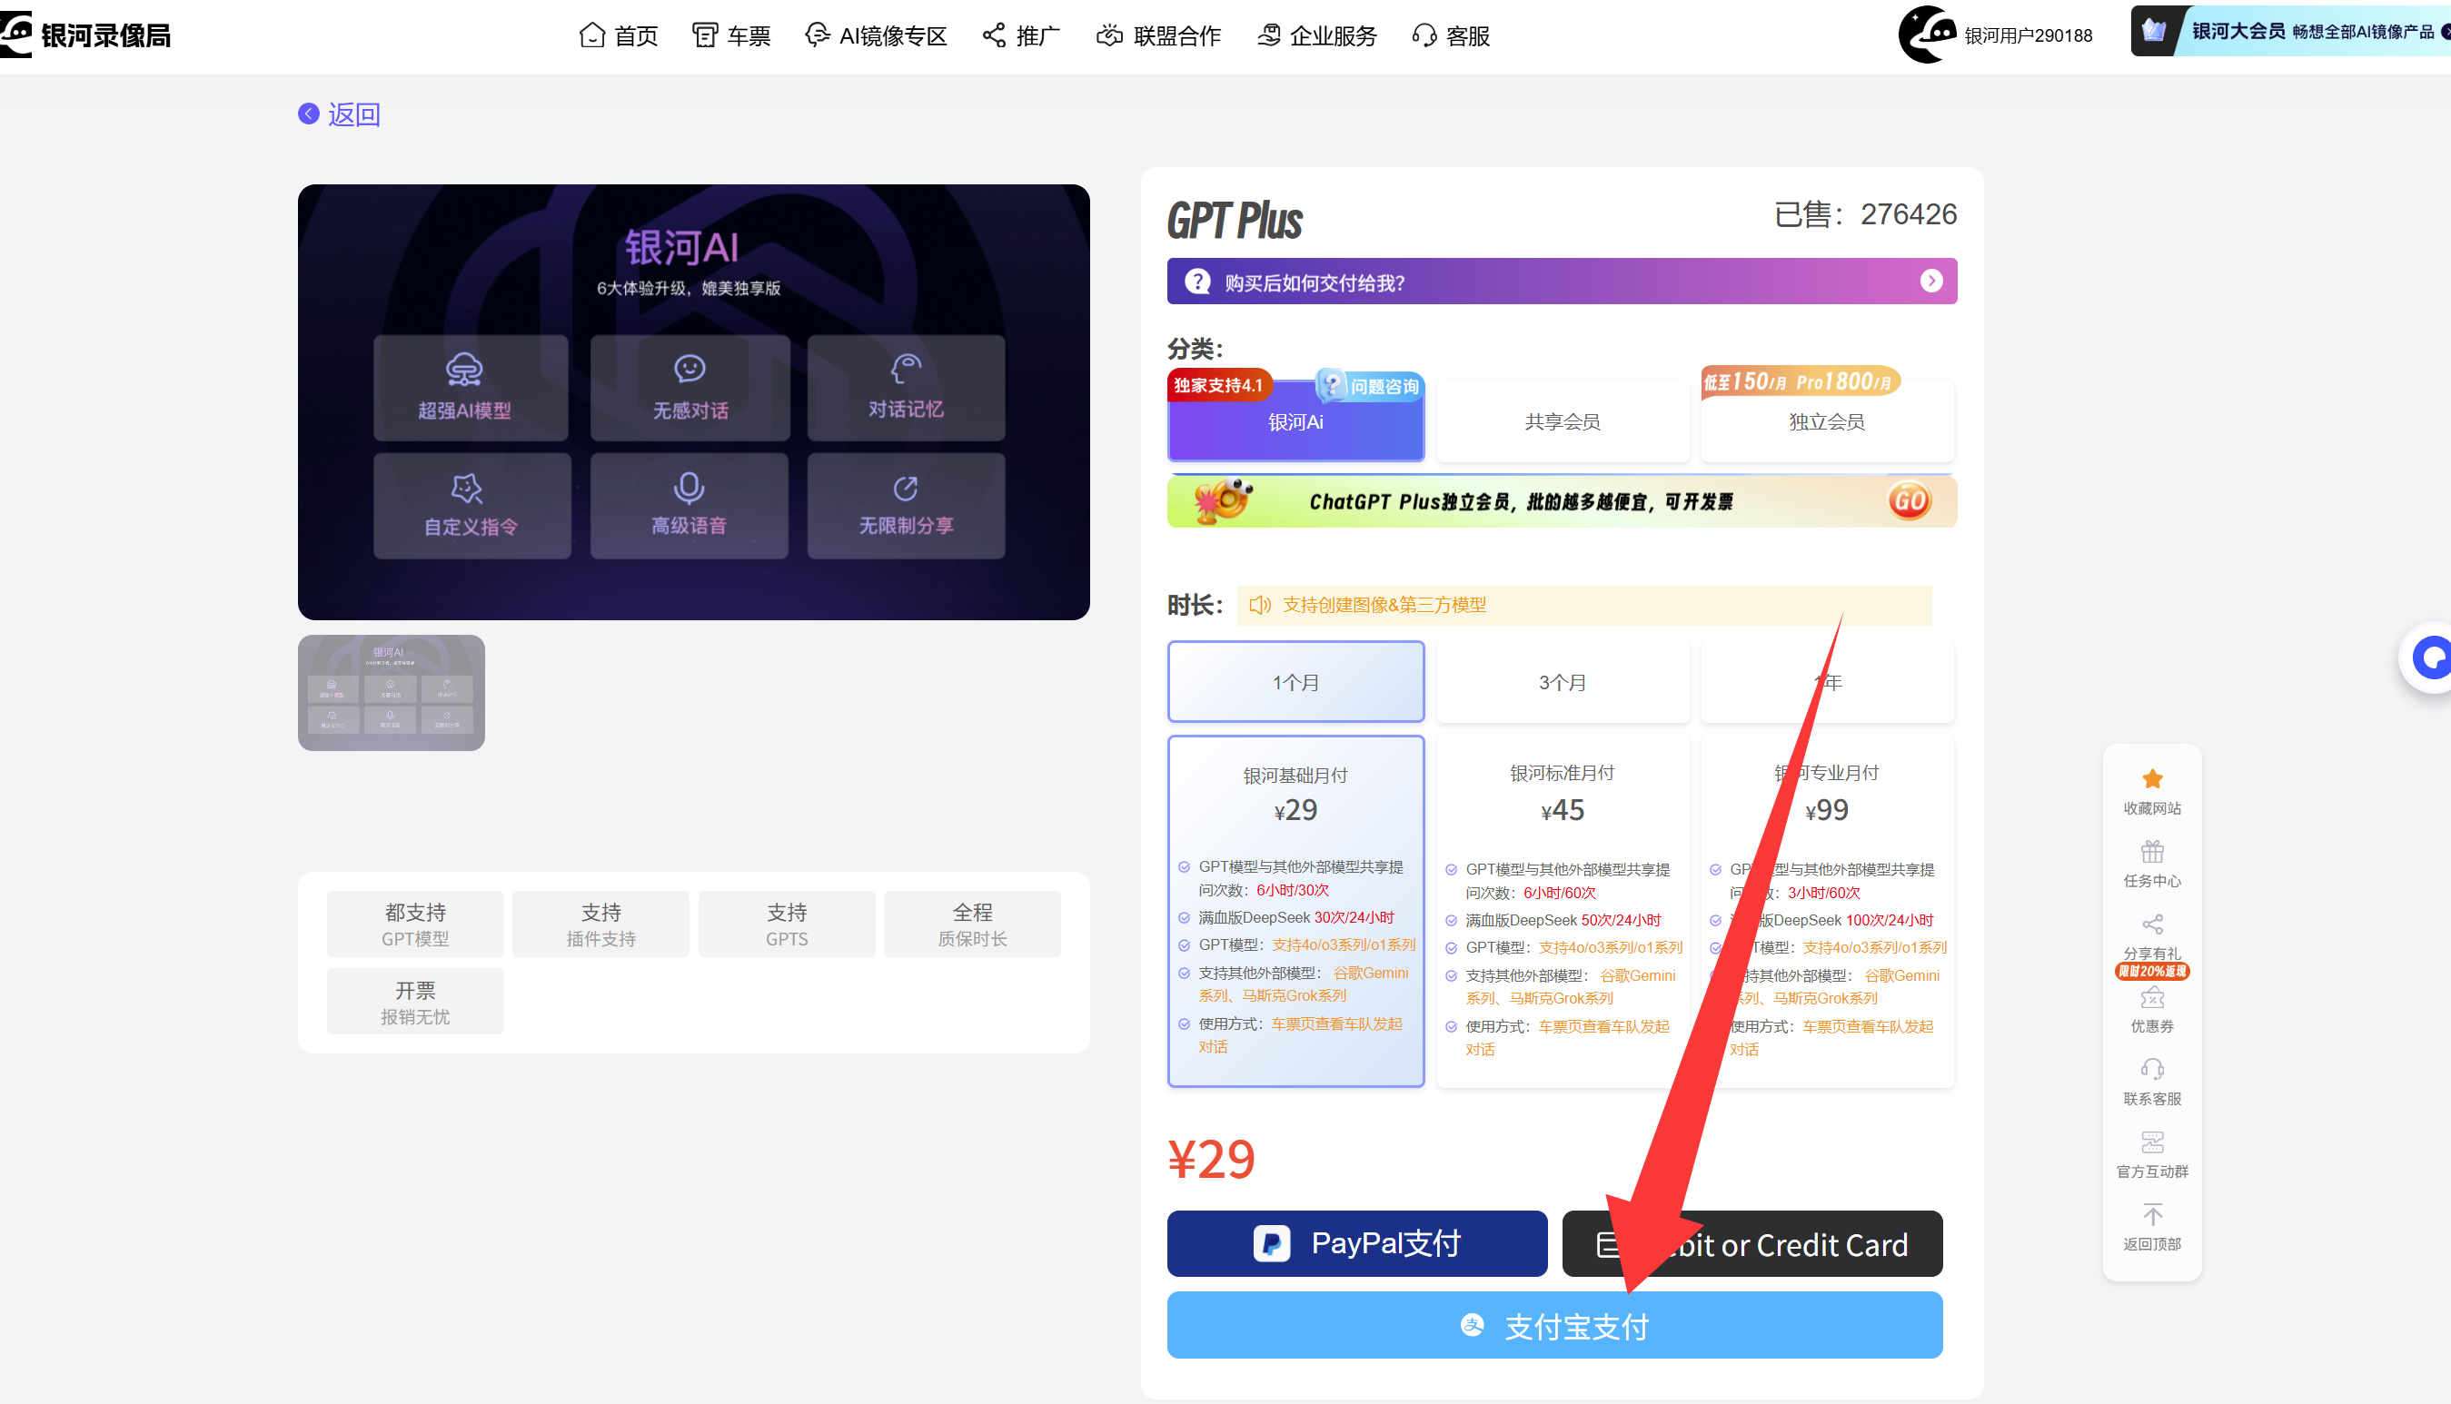Click the 返回 back link
The height and width of the screenshot is (1404, 2451).
click(x=340, y=114)
